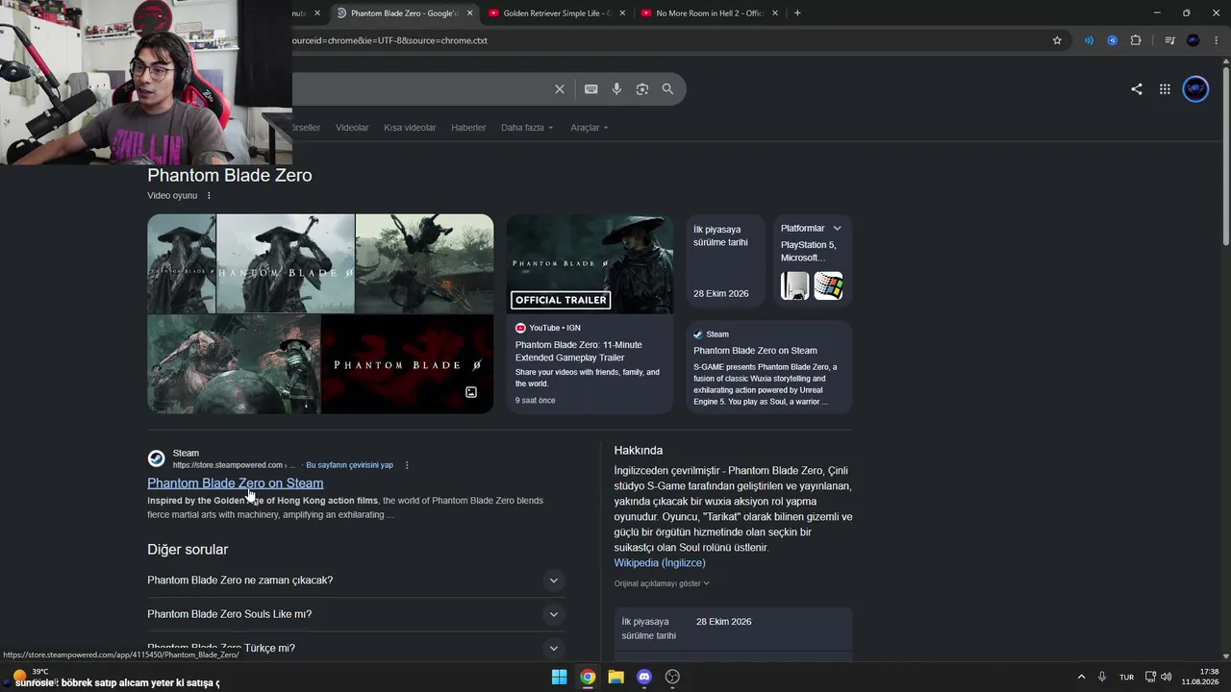This screenshot has height=692, width=1231.
Task: Close the No More Room in Hell 2 tab
Action: 775,13
